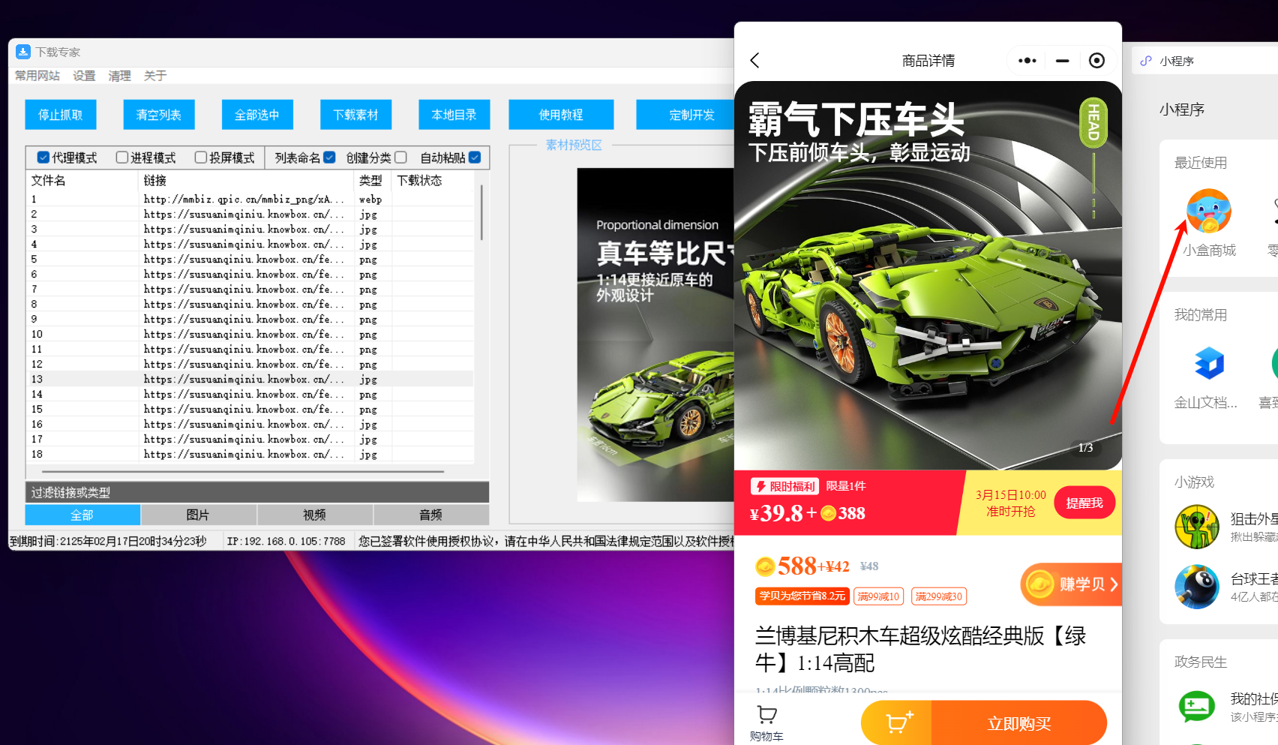
Task: Select row 10 in the file list
Action: 250,335
